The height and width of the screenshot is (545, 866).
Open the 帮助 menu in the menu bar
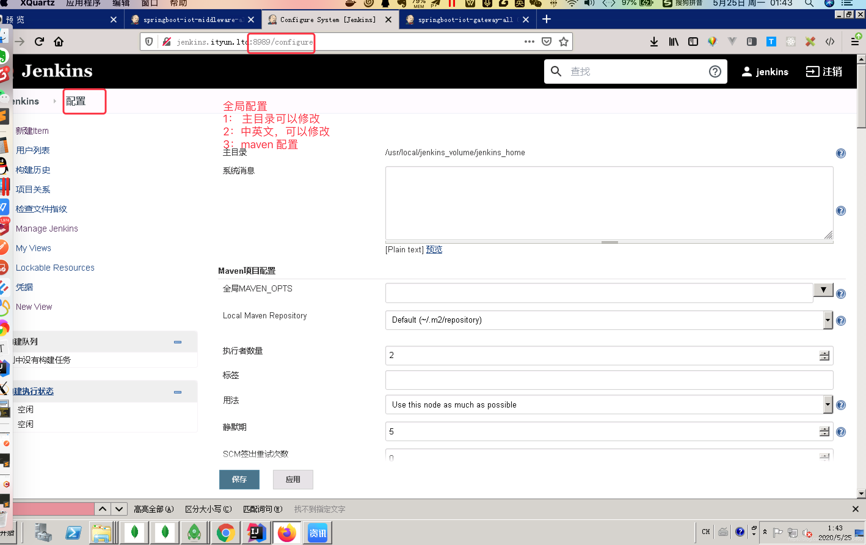(178, 4)
